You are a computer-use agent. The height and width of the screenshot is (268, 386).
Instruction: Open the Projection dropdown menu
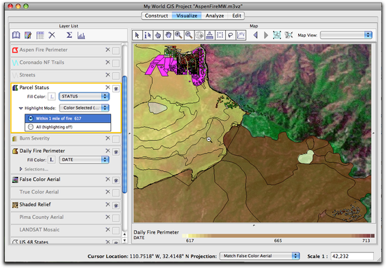[x=260, y=256]
